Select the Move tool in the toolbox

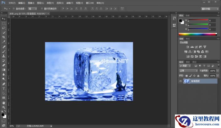click(4, 19)
